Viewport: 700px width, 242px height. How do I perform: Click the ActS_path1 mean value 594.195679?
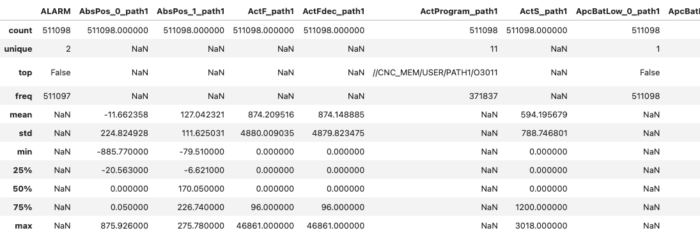tap(544, 114)
